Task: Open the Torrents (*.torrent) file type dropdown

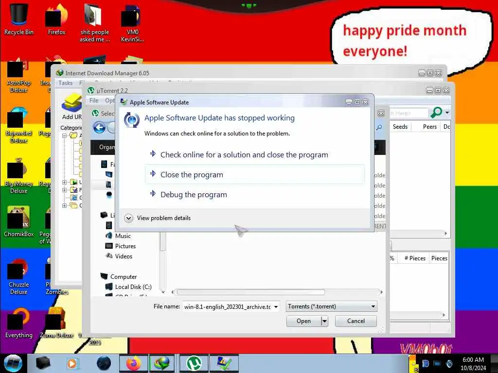Action: pyautogui.click(x=331, y=306)
